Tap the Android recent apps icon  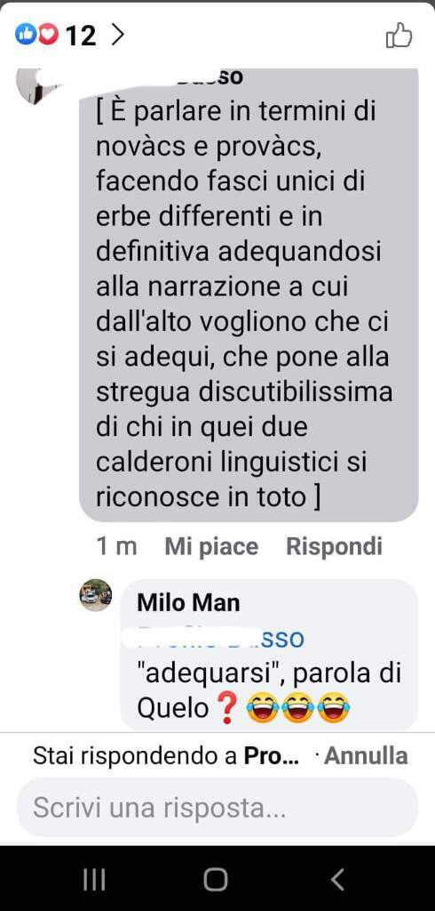point(94,880)
